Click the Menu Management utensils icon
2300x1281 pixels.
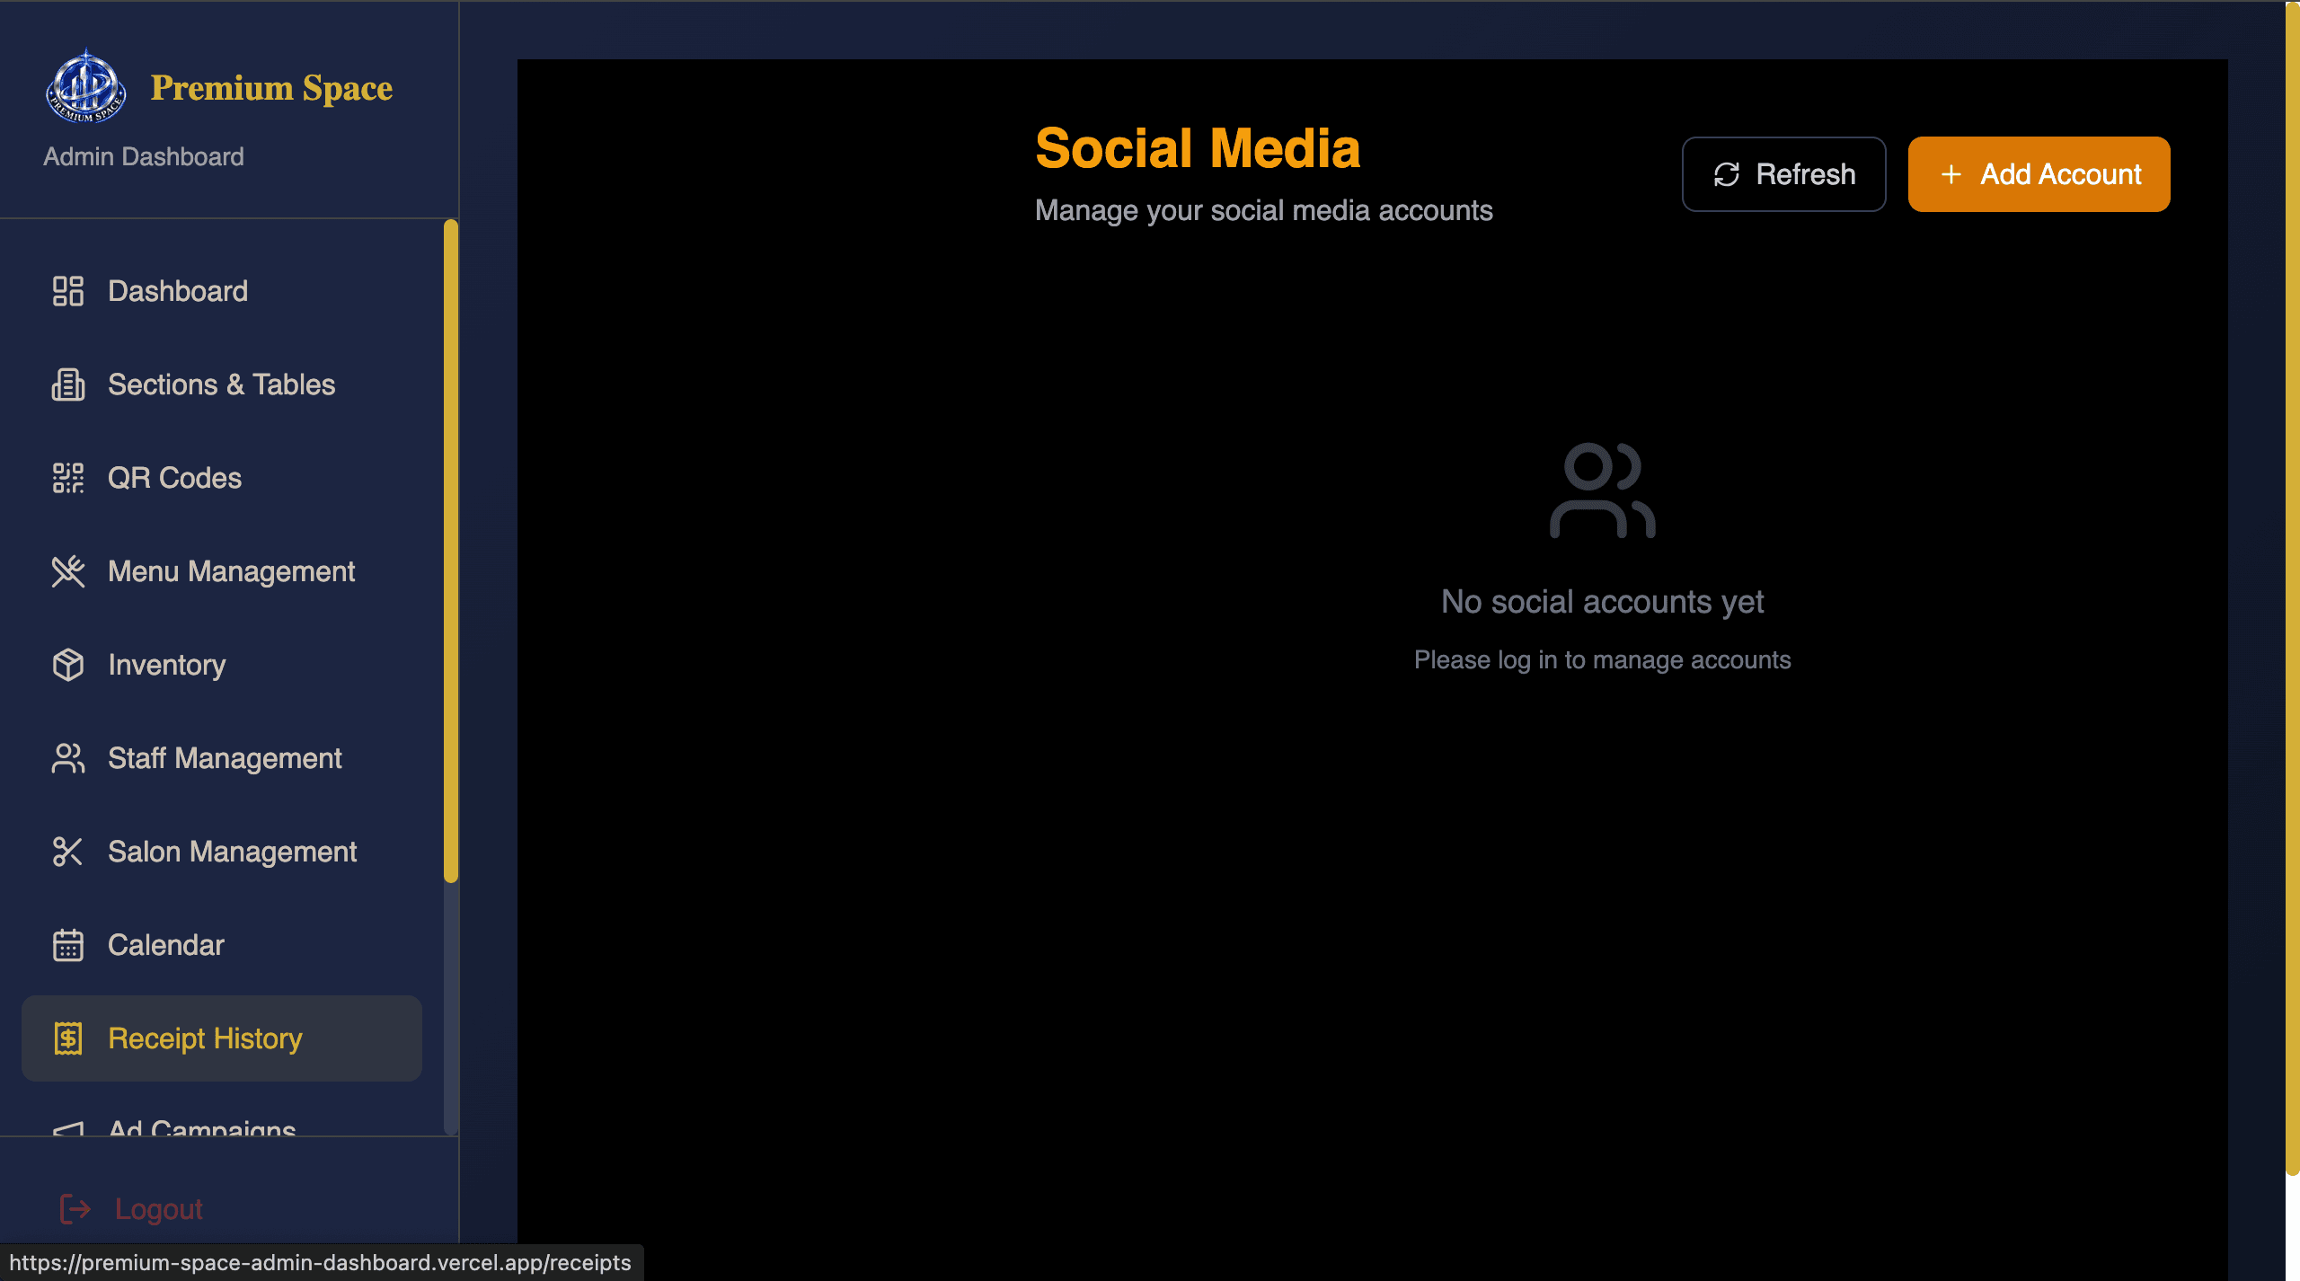point(68,571)
